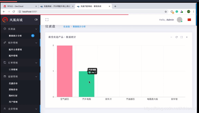Click the 刹车钳 axis label
The image size is (199, 113).
174,99
